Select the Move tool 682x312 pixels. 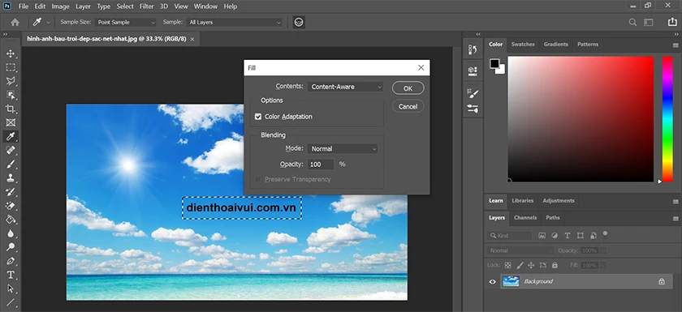tap(11, 53)
